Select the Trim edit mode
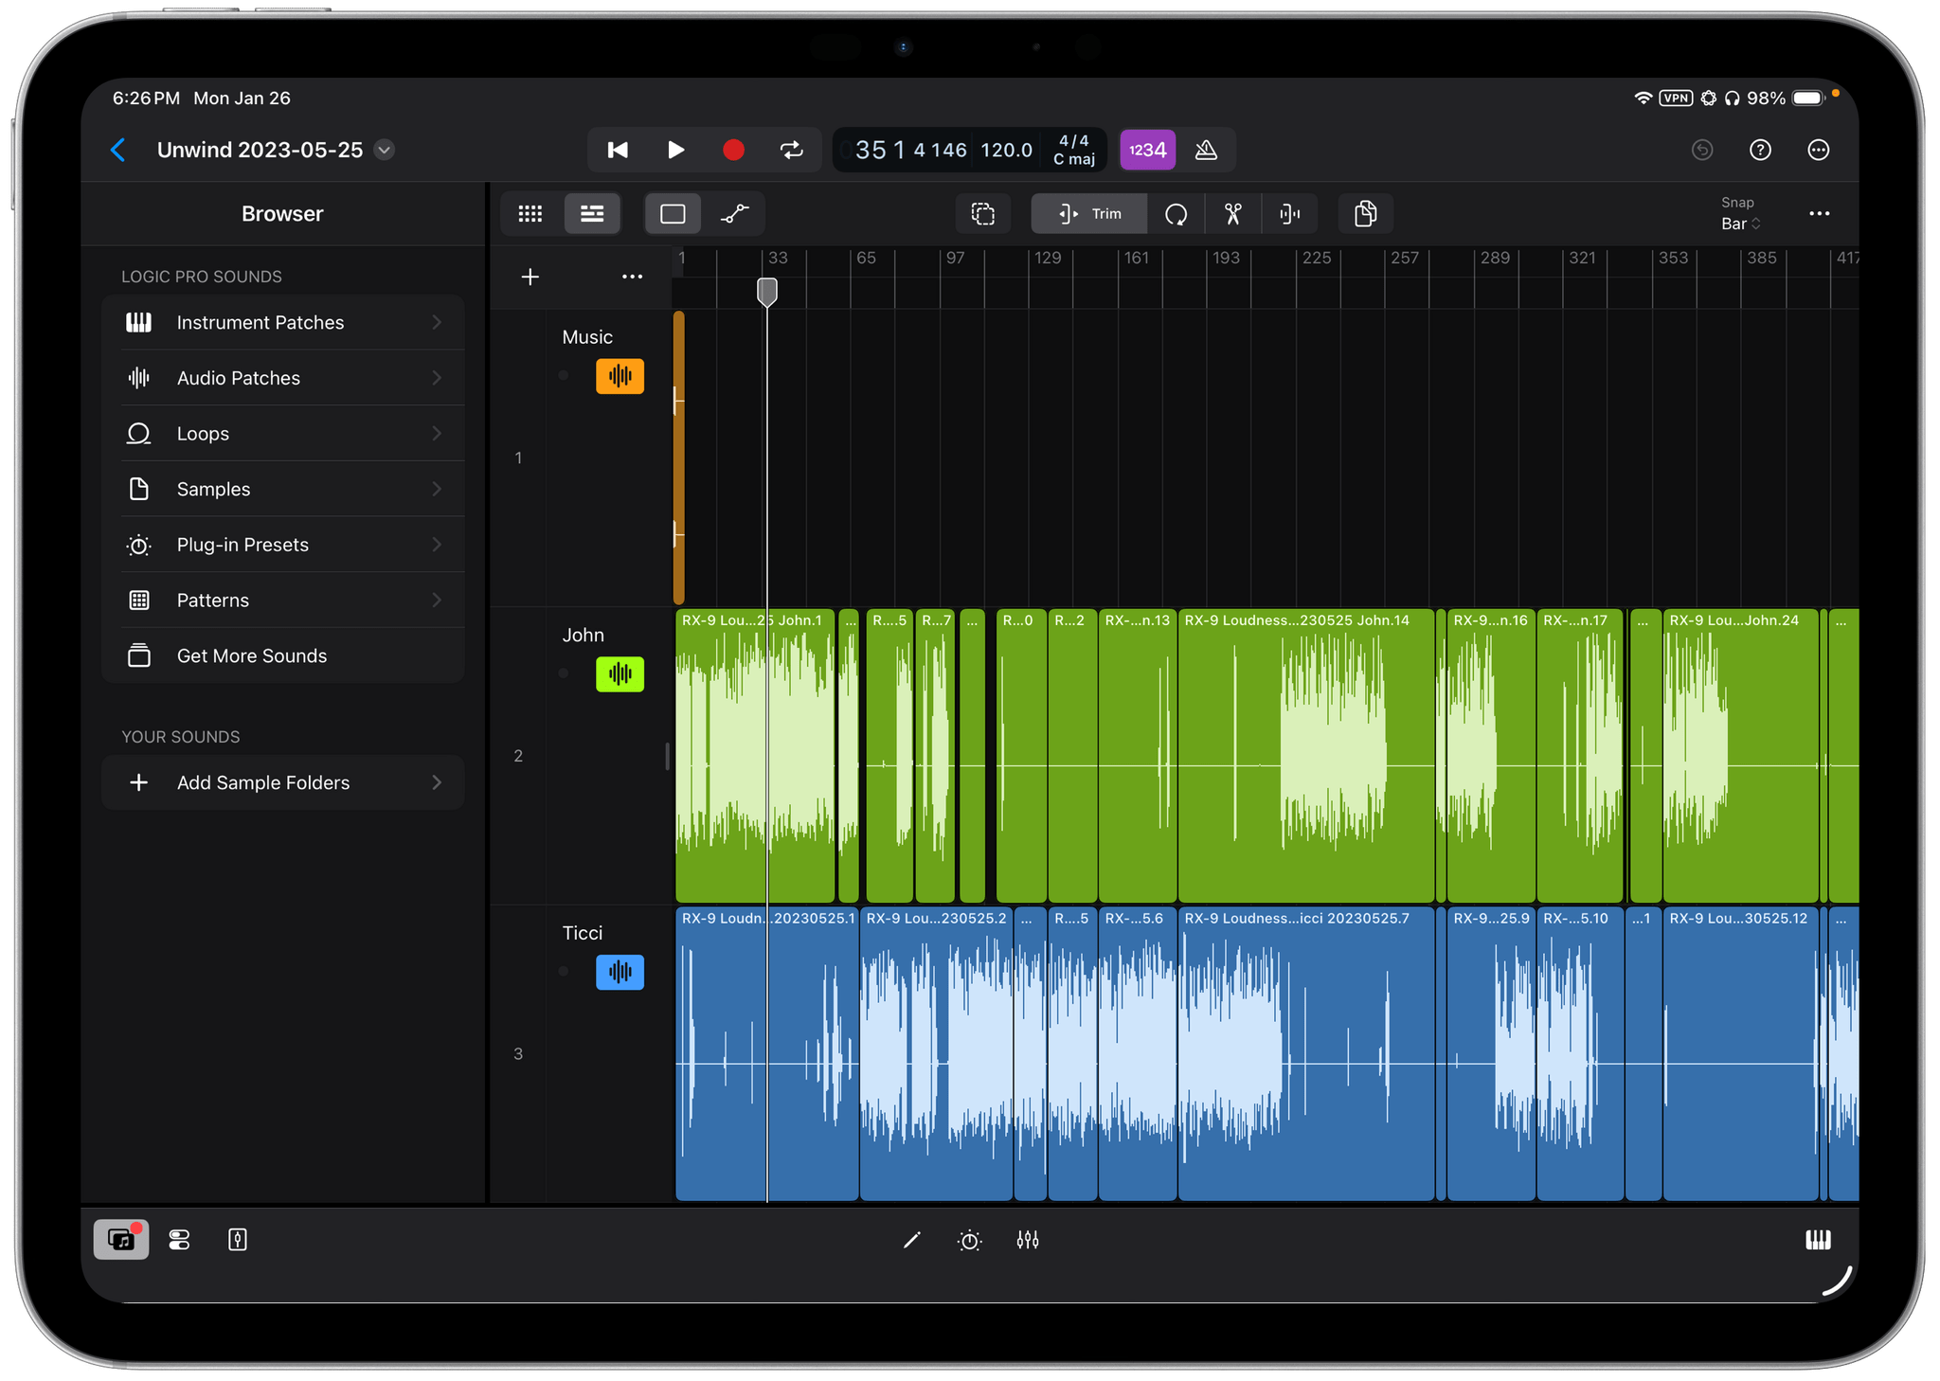The width and height of the screenshot is (1940, 1381). tap(1087, 213)
